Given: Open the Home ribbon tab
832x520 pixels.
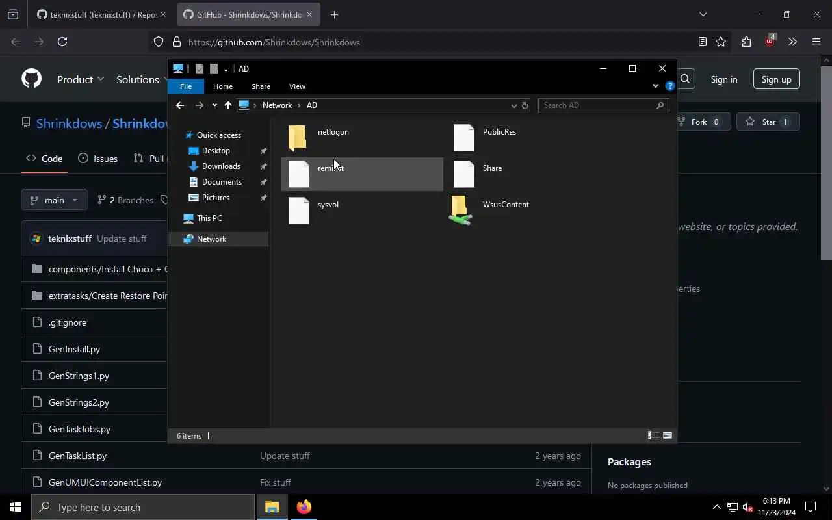Looking at the screenshot, I should click(x=223, y=86).
